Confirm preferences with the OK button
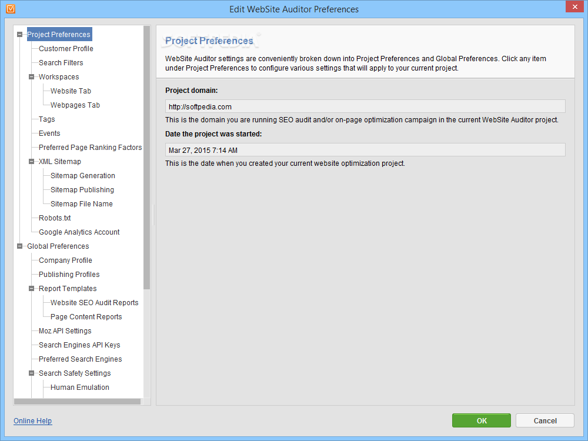Viewport: 588px width, 441px height. (x=482, y=421)
